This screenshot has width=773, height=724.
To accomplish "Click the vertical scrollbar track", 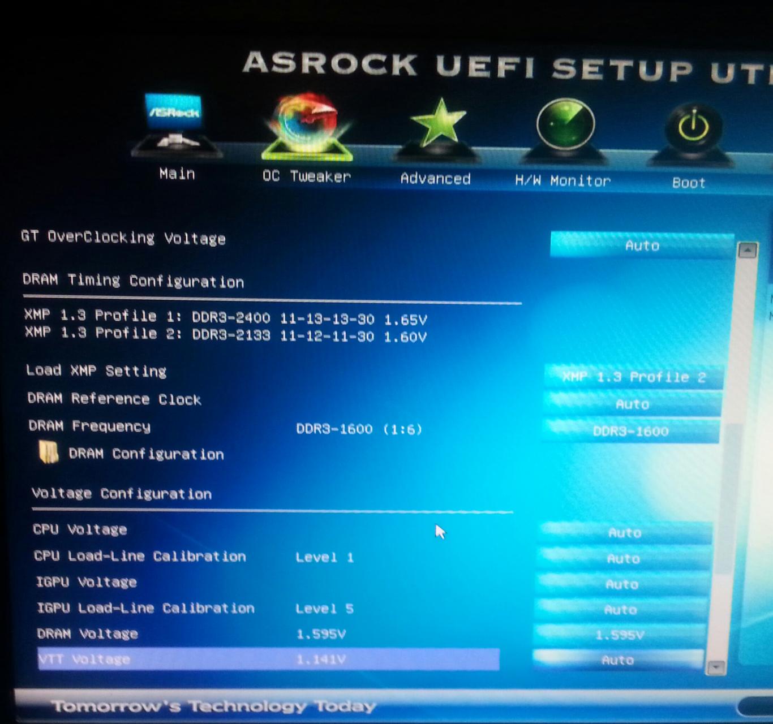I will coord(732,458).
